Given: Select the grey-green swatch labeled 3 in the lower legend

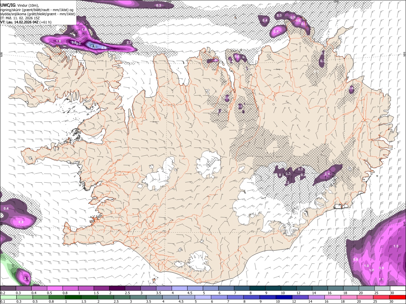Looking at the screenshot, I should click(x=138, y=297).
